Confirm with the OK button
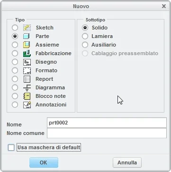This screenshot has width=171, height=172. pyautogui.click(x=44, y=162)
